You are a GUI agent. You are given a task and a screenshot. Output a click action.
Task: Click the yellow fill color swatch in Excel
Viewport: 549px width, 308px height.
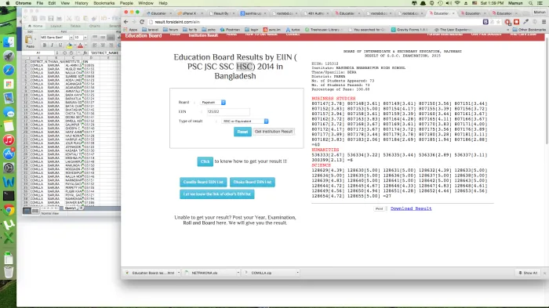pyautogui.click(x=69, y=45)
